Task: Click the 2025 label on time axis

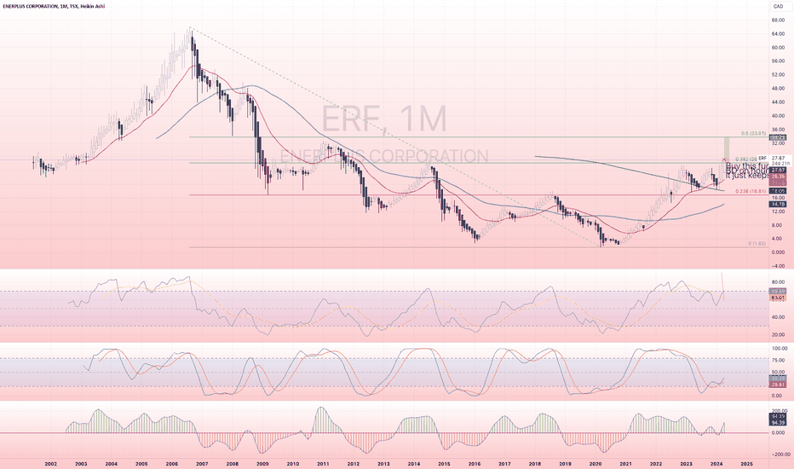Action: pos(746,463)
